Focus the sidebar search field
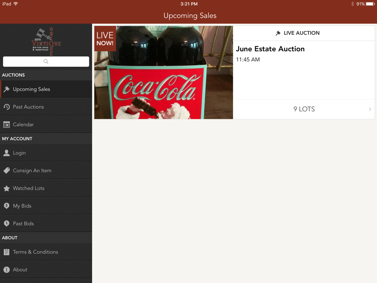 click(x=46, y=62)
